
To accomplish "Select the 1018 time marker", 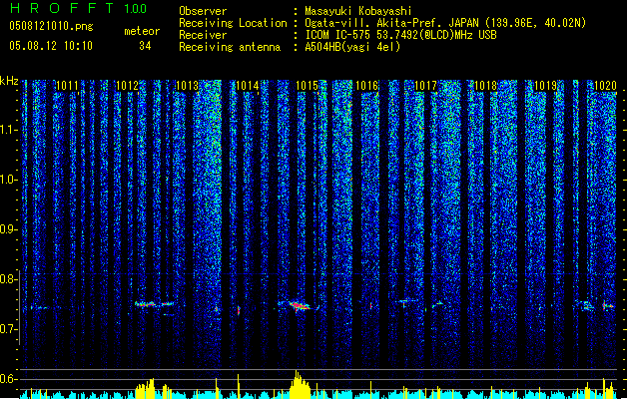I will (486, 85).
